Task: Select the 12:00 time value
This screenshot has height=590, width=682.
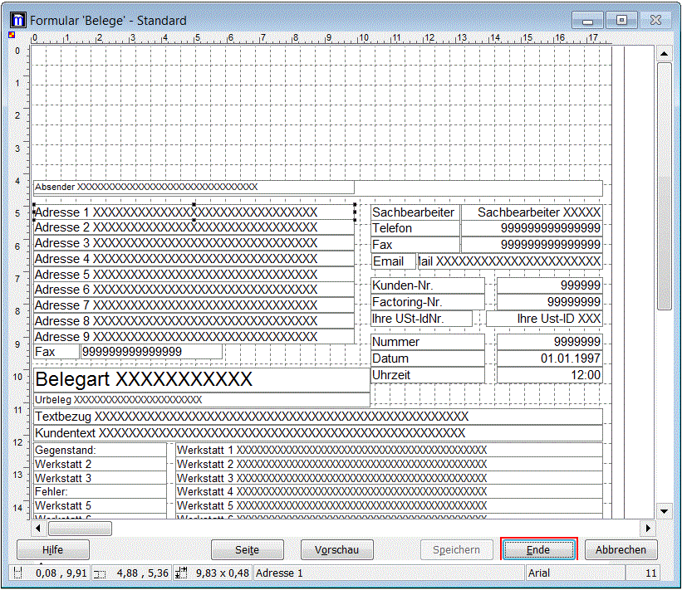Action: 550,375
